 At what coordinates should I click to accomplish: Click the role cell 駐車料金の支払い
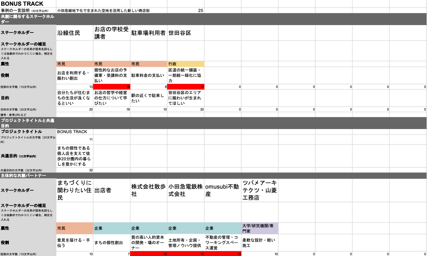click(x=148, y=75)
